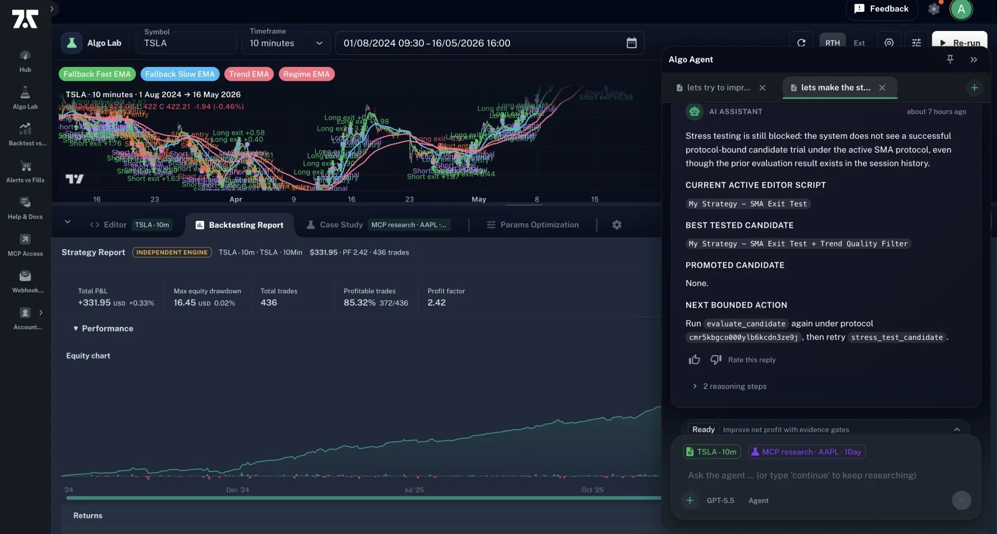Click 'My Strategy – SMA Exit Test' script tag

748,204
